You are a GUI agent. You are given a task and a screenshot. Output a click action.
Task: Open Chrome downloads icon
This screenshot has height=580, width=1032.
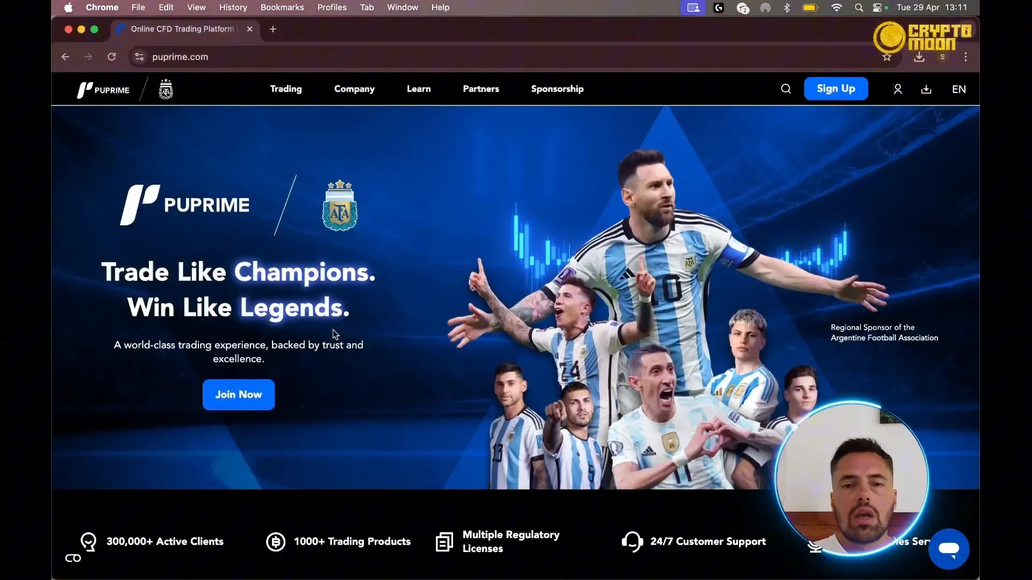coord(919,57)
